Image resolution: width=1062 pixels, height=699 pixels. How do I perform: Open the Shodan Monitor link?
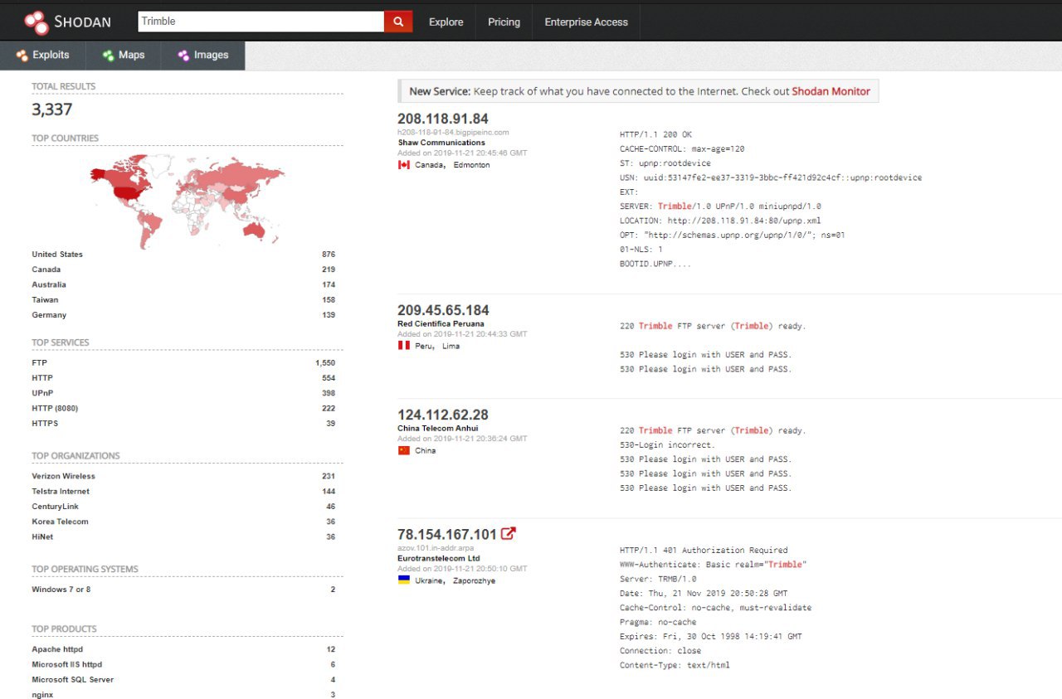point(831,91)
